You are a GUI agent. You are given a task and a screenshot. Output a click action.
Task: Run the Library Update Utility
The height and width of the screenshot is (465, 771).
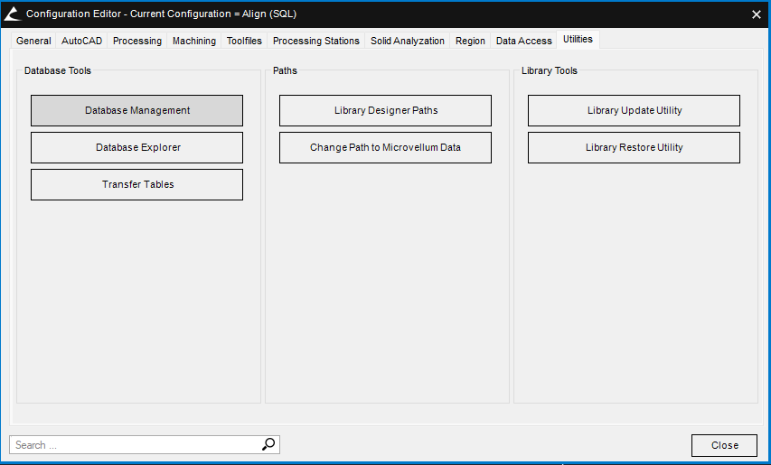[x=634, y=110]
